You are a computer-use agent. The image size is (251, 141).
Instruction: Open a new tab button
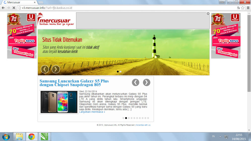point(41,3)
